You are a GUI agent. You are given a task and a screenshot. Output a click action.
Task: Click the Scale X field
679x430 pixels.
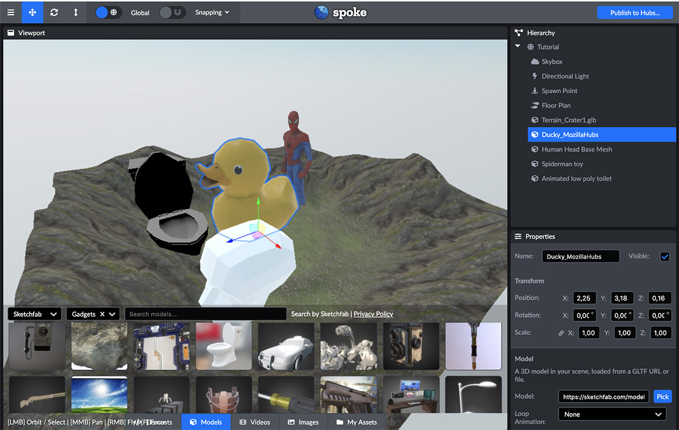tap(588, 333)
